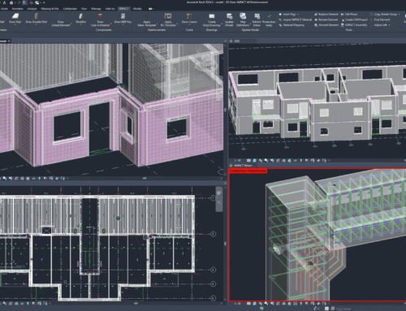Open the Create Shop Drawings dropdown arrow
The height and width of the screenshot is (311, 406).
222,25
